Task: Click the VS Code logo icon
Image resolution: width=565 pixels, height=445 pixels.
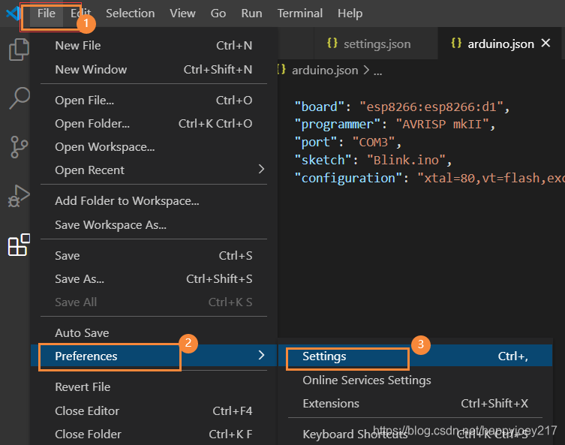Action: (x=14, y=14)
